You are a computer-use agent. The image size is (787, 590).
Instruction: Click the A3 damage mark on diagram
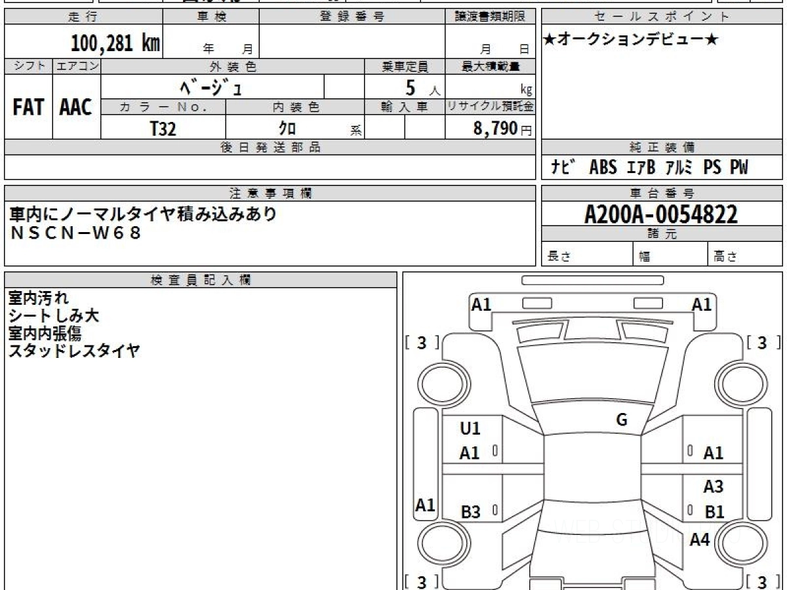pos(714,486)
